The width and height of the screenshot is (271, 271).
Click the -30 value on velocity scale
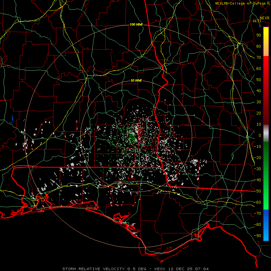click(257, 169)
